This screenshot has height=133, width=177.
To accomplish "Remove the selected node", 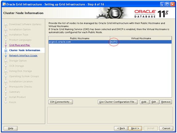I will pos(166,102).
